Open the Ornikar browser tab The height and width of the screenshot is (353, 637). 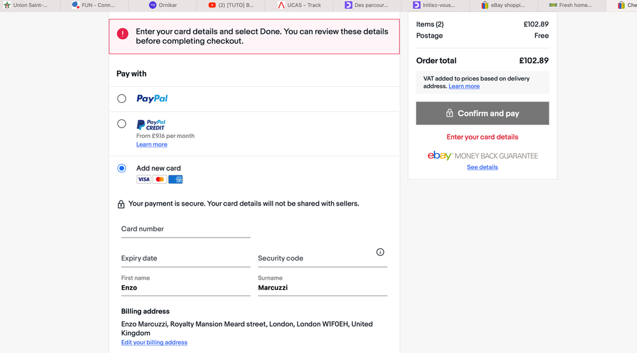(x=163, y=5)
